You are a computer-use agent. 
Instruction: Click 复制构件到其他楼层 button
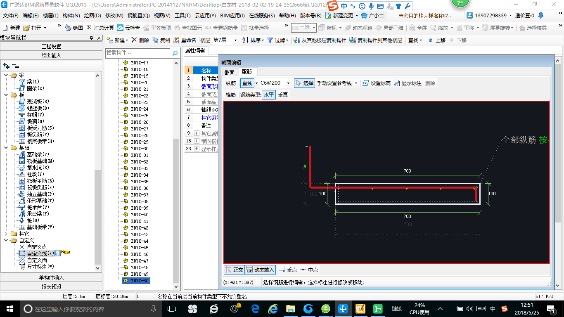pyautogui.click(x=376, y=40)
